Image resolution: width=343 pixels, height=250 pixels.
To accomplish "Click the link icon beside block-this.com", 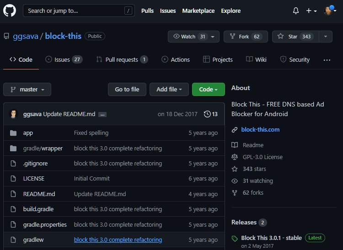I will pos(235,130).
